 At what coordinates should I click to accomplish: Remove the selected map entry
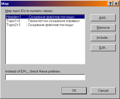pos(103,28)
